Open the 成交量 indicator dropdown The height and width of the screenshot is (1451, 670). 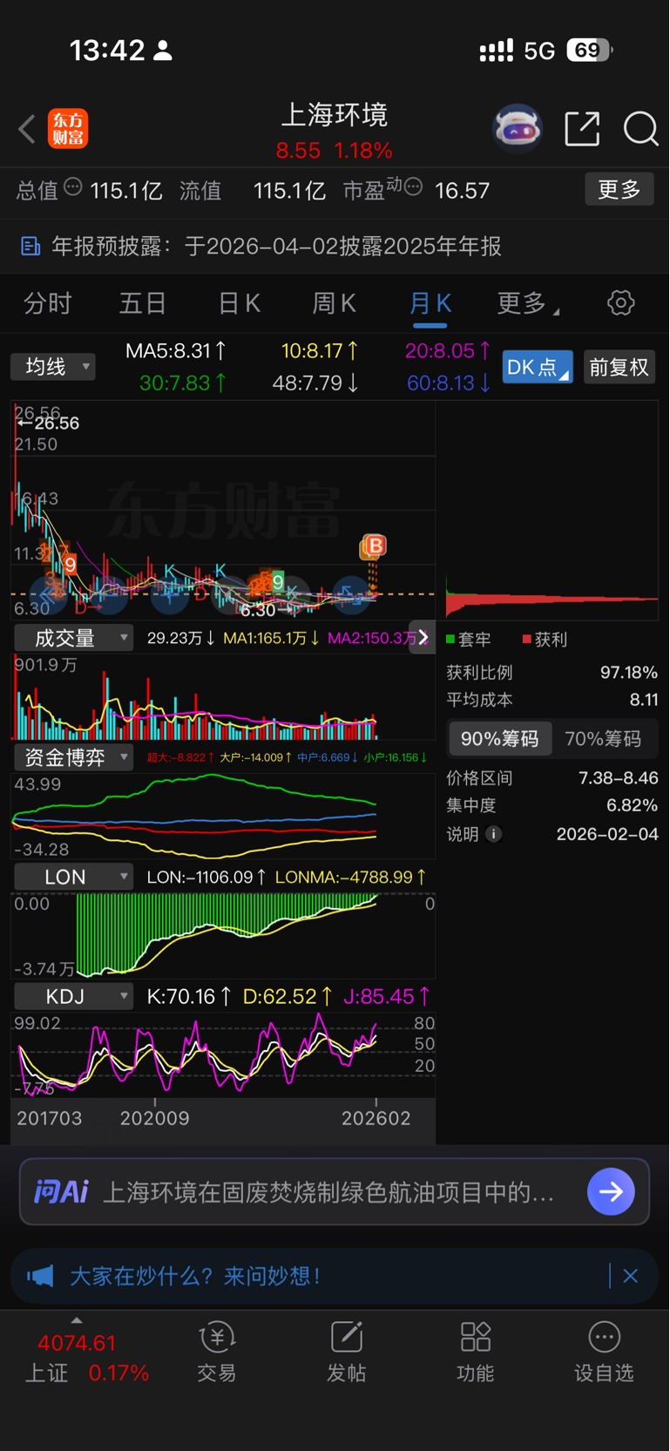pos(74,638)
